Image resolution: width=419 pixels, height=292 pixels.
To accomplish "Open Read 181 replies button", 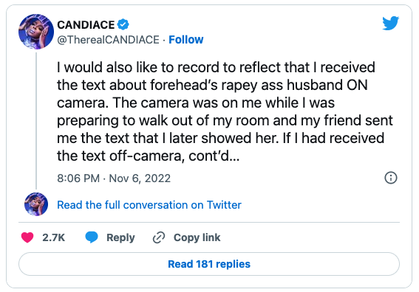I will click(209, 264).
